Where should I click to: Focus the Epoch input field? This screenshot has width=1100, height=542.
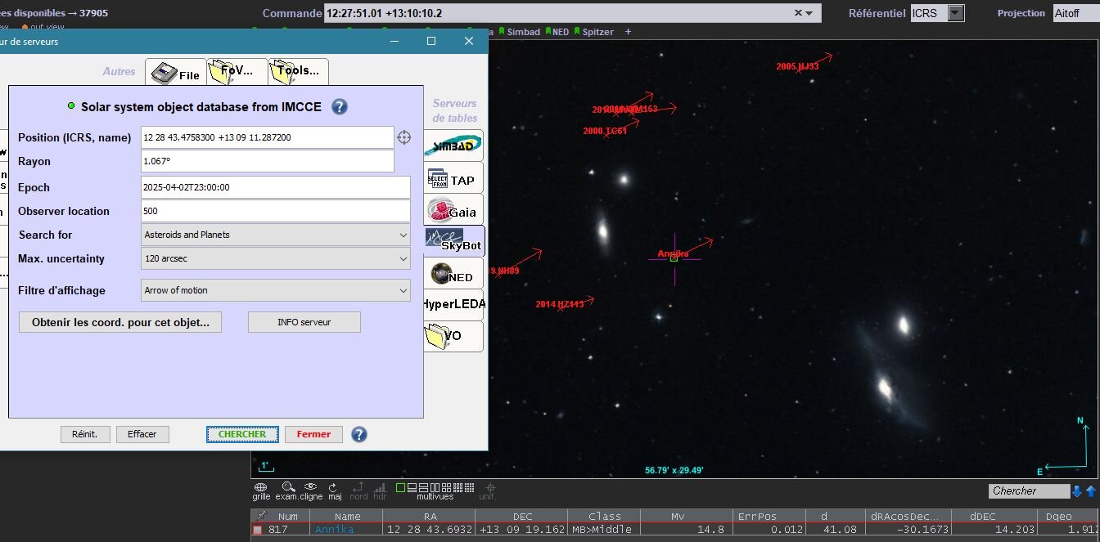click(276, 187)
